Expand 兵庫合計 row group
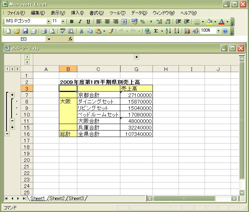Screen dimensions: 249x212 click(12, 127)
